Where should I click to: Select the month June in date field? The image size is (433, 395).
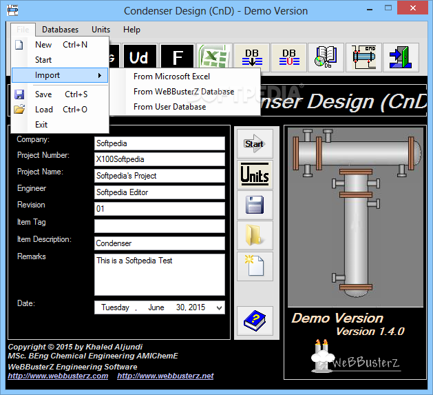pyautogui.click(x=156, y=307)
